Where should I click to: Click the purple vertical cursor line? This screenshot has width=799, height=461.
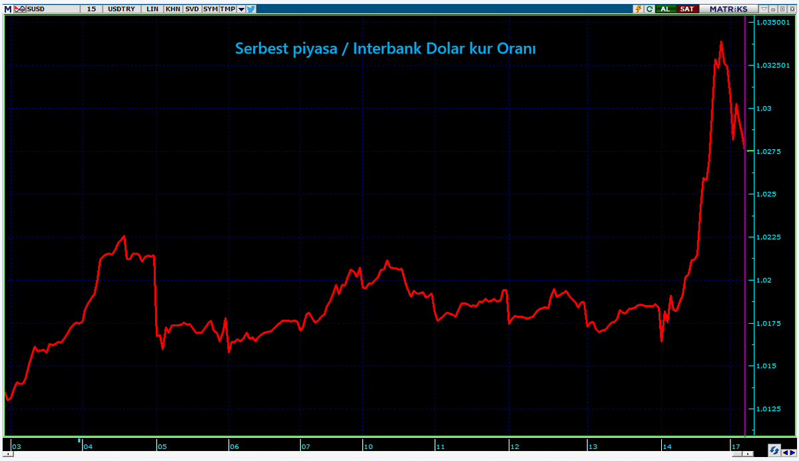[x=744, y=227]
